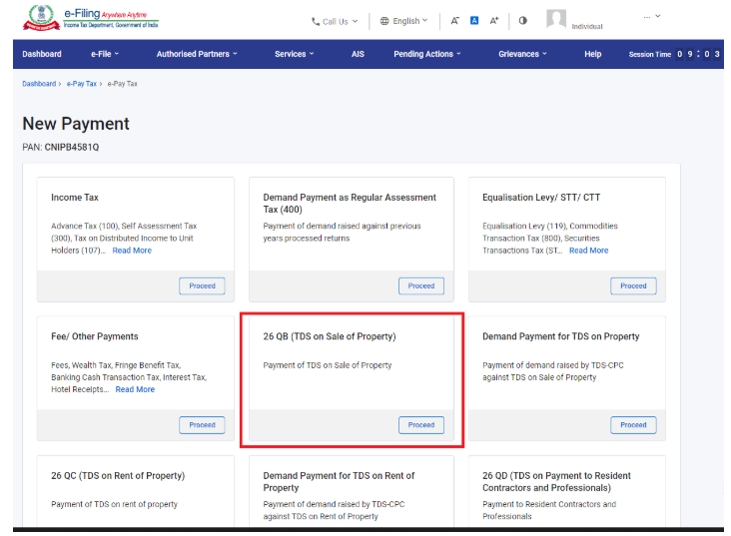Proceed with Equalisation Levy/ STT/ CTT

633,286
